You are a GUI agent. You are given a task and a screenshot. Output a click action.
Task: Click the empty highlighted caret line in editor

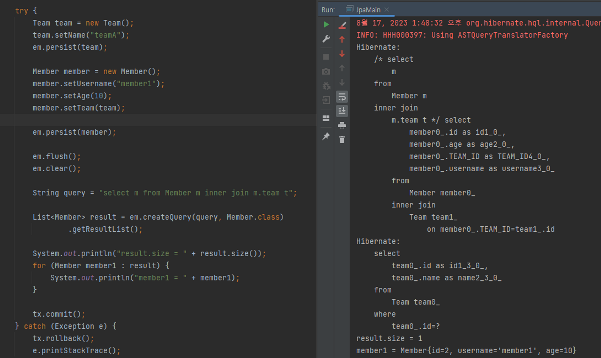coord(158,120)
